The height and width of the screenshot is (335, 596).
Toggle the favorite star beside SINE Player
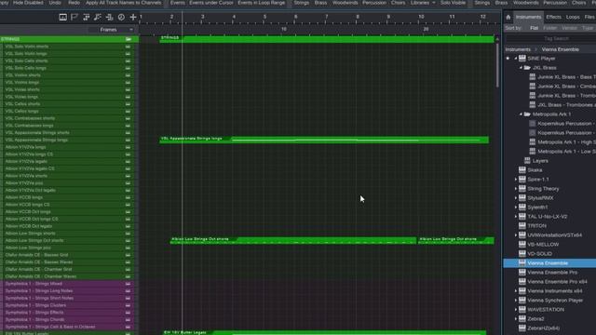click(508, 59)
